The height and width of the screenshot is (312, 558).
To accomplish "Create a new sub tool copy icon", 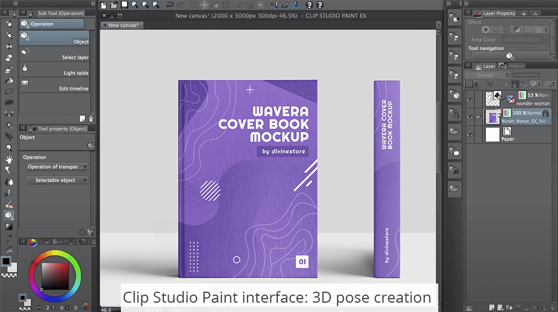I will tap(82, 119).
